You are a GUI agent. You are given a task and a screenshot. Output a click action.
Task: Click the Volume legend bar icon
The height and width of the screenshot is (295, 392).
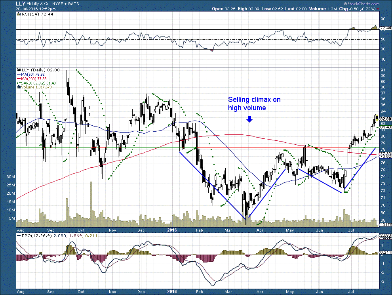pyautogui.click(x=19, y=87)
